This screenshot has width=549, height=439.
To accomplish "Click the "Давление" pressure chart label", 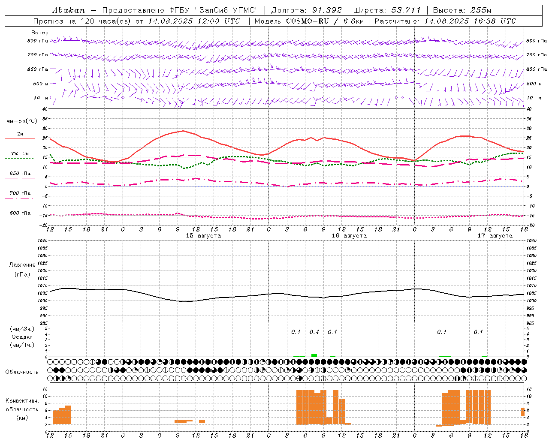I will click(x=22, y=265).
